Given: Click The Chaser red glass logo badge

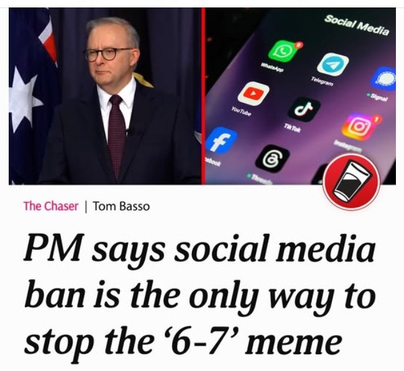Looking at the screenshot, I should click(351, 182).
